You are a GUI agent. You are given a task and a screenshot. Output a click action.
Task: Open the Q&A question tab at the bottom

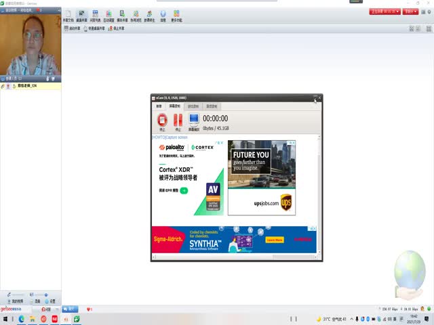tap(46, 309)
